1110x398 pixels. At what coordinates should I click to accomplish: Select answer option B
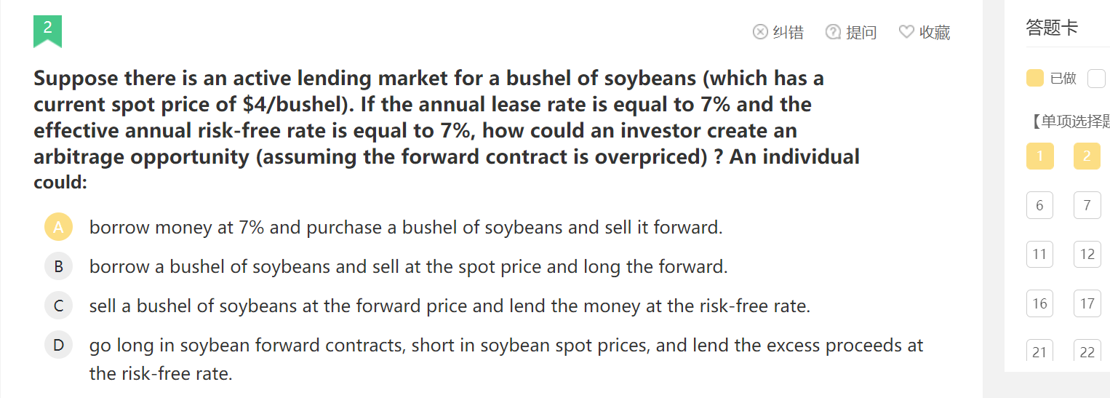click(58, 267)
